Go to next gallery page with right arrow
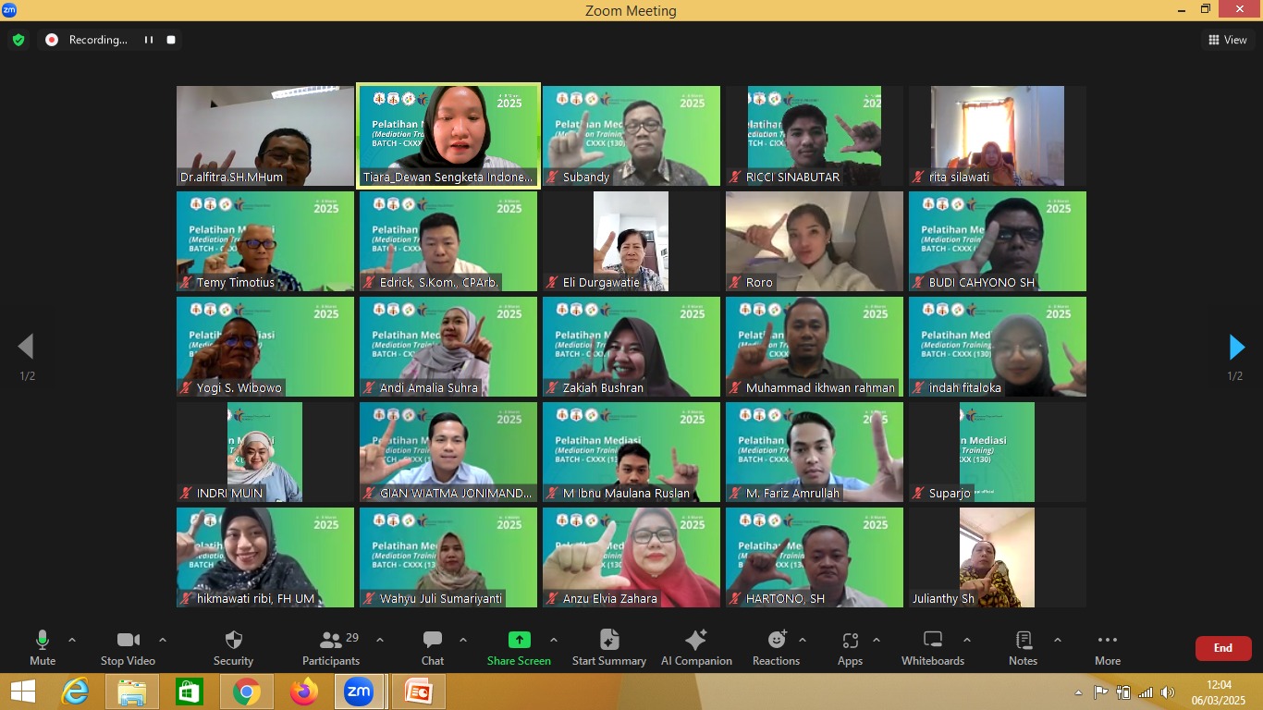1263x710 pixels. pyautogui.click(x=1236, y=348)
